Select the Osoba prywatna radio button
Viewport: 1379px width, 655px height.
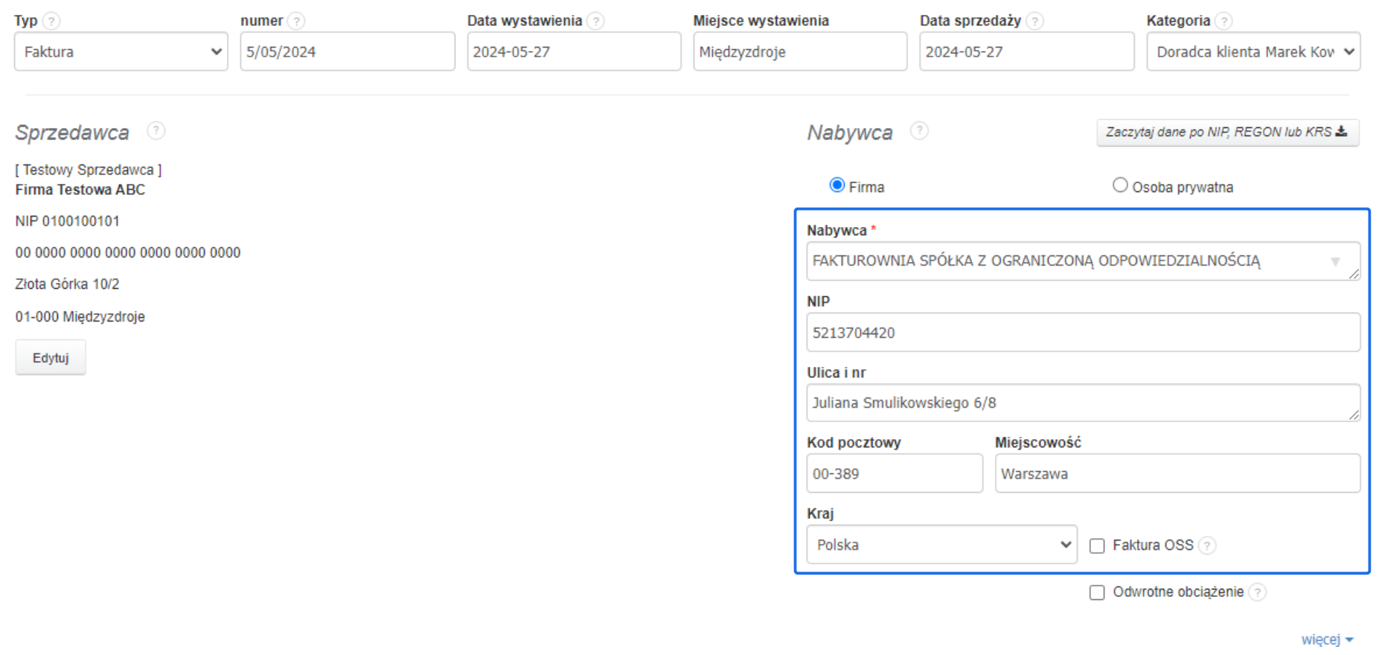1120,185
